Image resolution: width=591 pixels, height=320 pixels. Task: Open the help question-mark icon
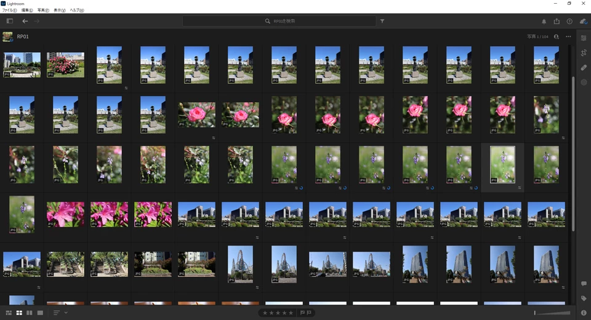tap(569, 22)
